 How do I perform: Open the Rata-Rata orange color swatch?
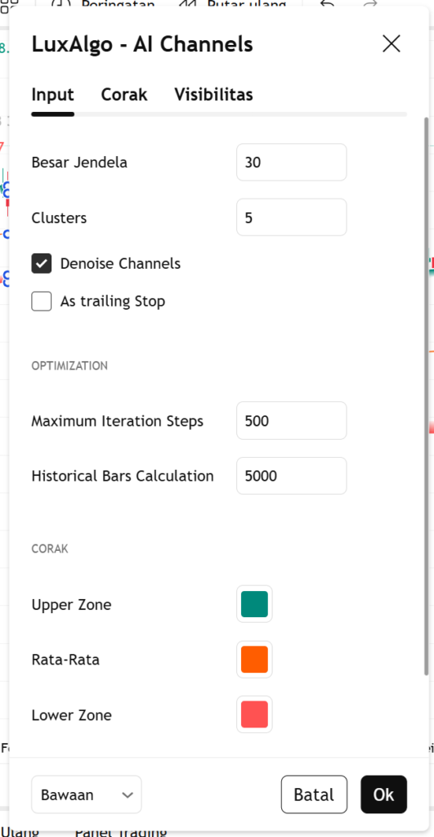pyautogui.click(x=255, y=660)
